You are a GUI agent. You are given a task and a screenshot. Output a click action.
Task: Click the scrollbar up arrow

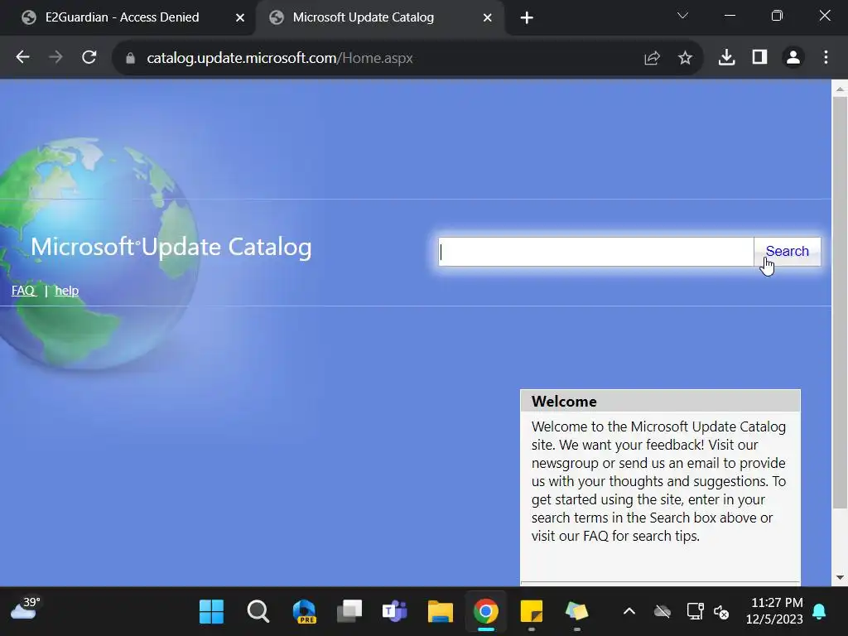pyautogui.click(x=840, y=88)
